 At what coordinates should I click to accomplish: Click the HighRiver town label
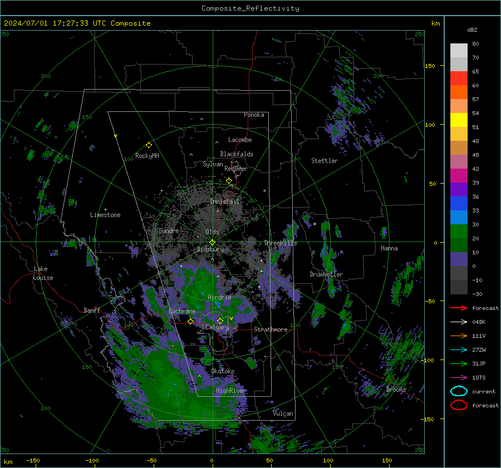pos(230,391)
